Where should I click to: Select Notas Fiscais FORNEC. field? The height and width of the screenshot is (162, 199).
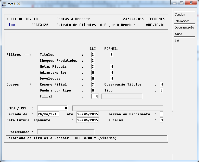point(112,67)
